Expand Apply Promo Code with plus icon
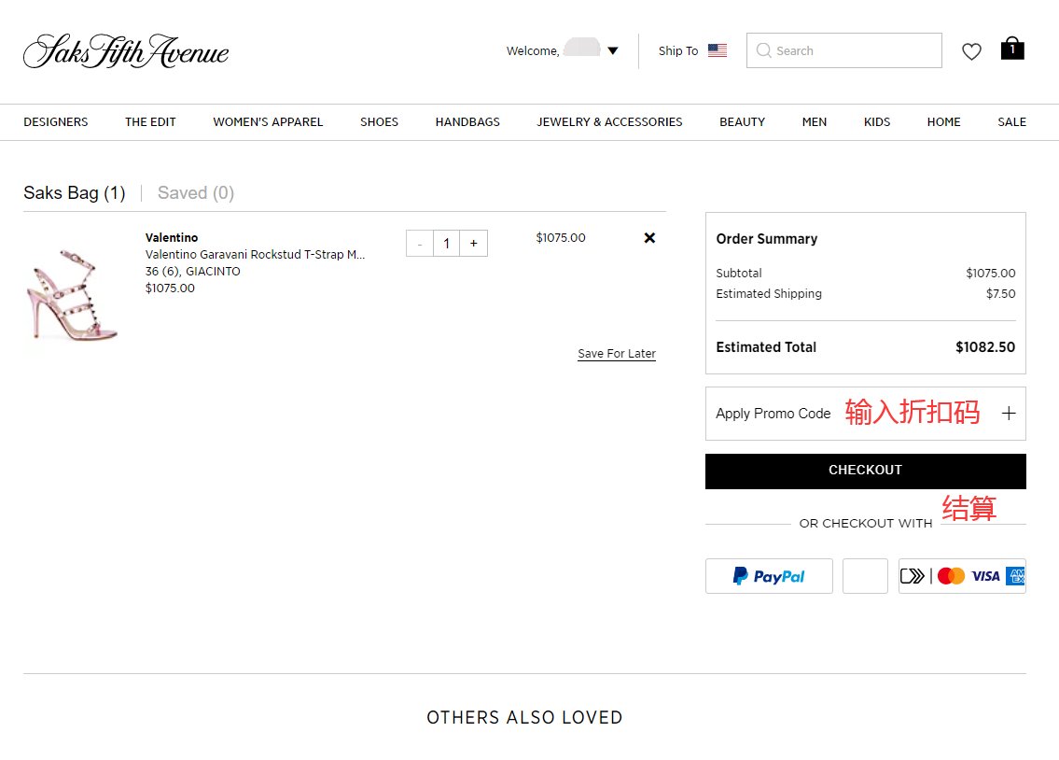Image resolution: width=1059 pixels, height=760 pixels. click(x=1009, y=414)
